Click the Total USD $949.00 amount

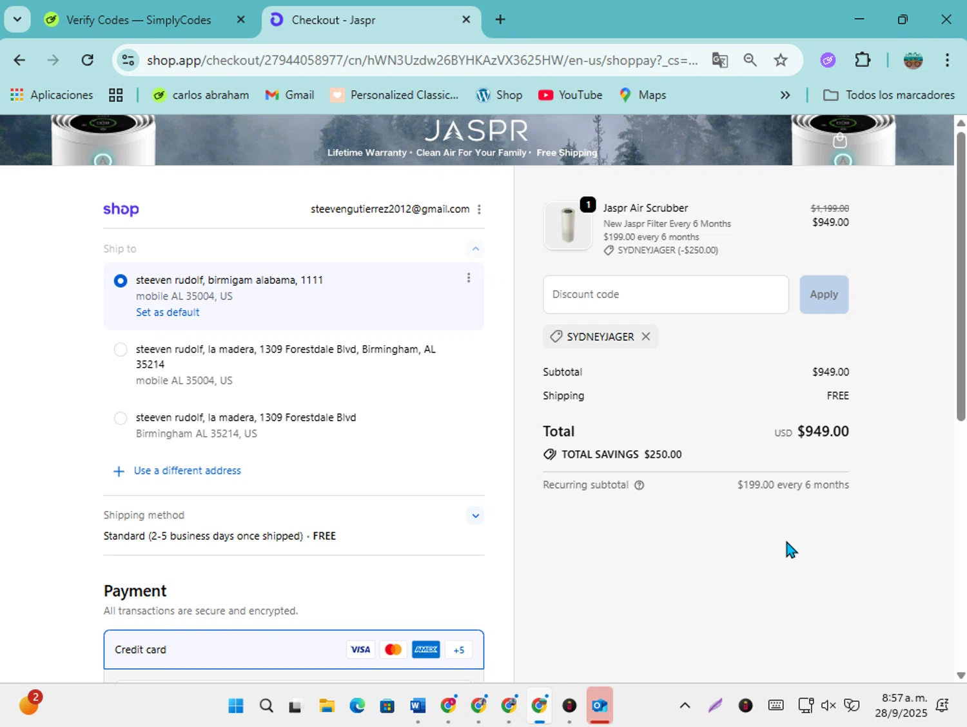(812, 432)
